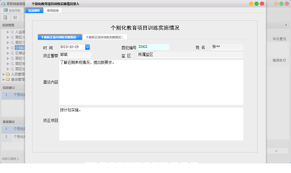Image resolution: width=291 pixels, height=173 pixels.
Task: Open the 时间 date dropdown arrow
Action: (87, 47)
